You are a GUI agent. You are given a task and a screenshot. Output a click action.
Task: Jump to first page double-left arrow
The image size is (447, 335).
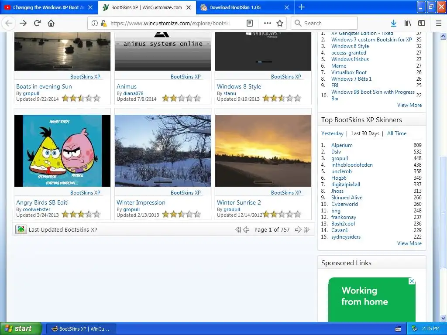coord(238,229)
